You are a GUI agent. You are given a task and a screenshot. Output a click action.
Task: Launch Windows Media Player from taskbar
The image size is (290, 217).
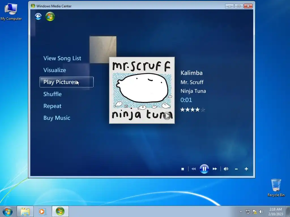[x=42, y=211]
